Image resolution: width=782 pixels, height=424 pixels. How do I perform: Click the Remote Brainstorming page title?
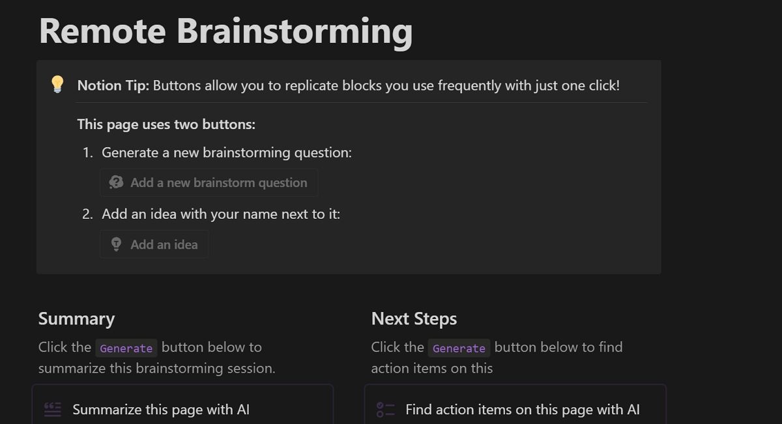coord(225,29)
